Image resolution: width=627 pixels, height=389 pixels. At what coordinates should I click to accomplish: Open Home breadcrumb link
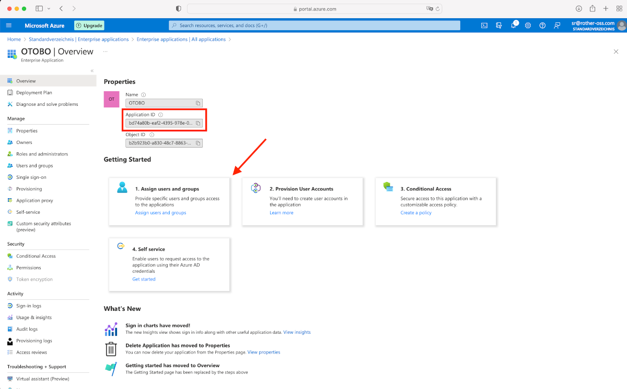click(x=14, y=39)
